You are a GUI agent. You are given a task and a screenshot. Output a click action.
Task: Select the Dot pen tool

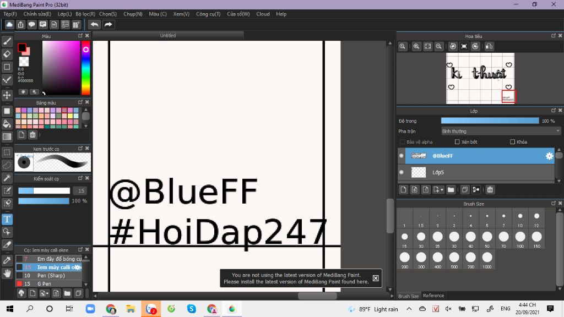(x=7, y=79)
